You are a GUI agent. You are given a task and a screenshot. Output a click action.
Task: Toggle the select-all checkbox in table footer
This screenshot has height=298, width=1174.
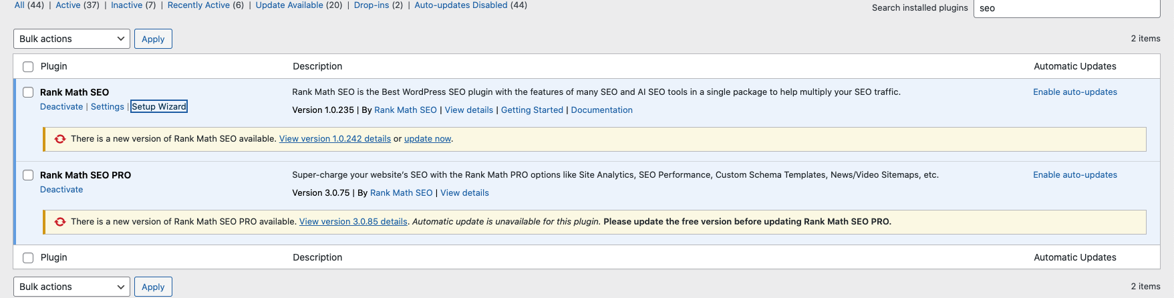point(28,258)
